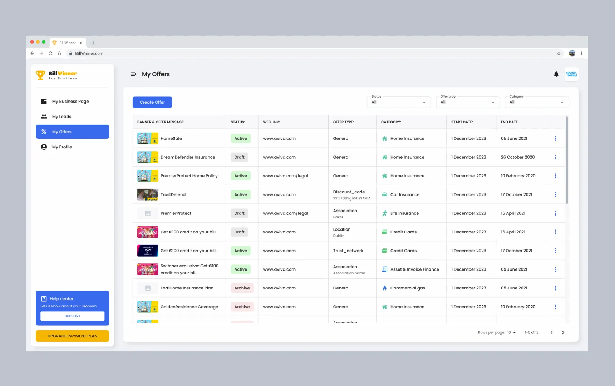Open a new browser tab

click(93, 43)
